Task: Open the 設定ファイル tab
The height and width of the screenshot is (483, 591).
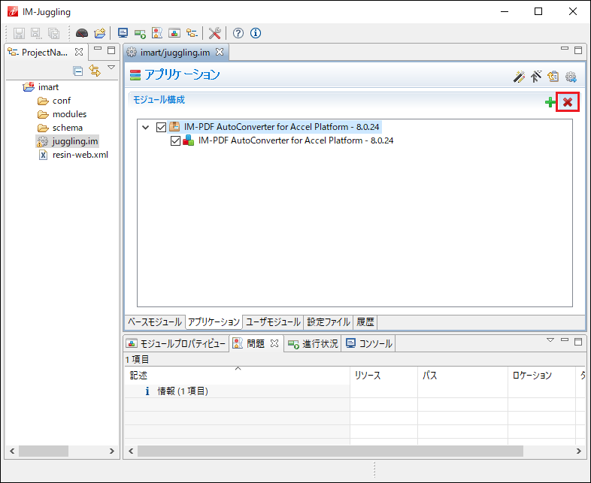Action: (329, 322)
